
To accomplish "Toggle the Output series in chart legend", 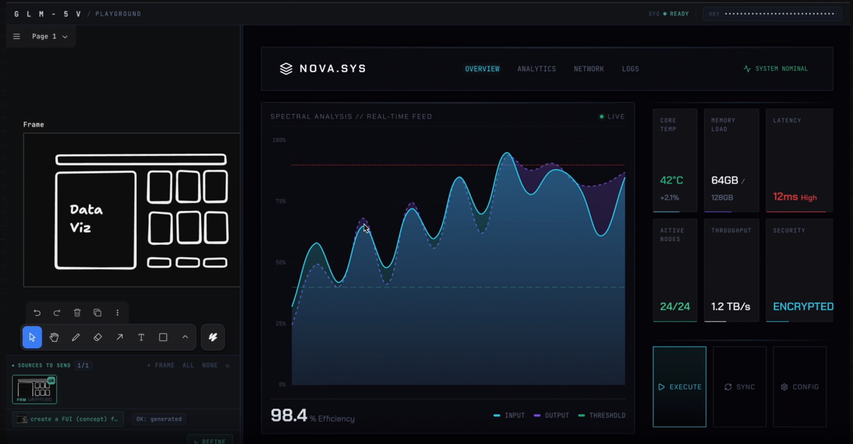I will tap(551, 416).
